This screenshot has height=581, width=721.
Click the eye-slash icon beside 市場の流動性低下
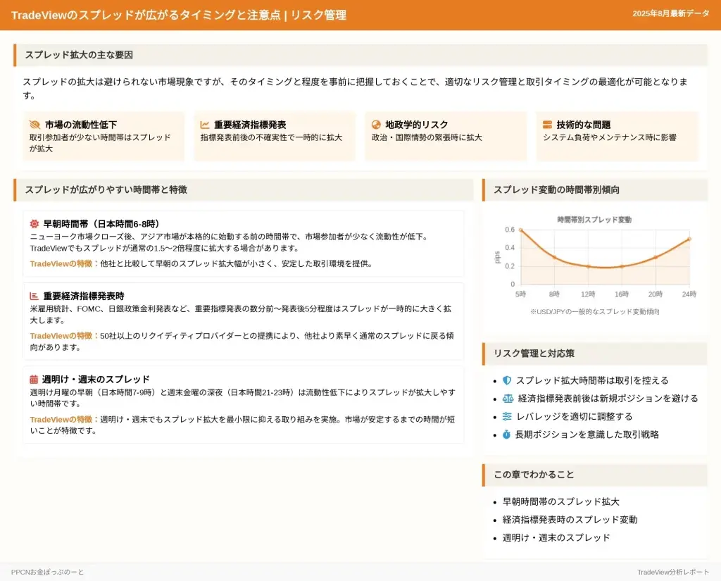click(34, 125)
